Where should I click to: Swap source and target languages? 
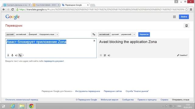tap(94, 34)
